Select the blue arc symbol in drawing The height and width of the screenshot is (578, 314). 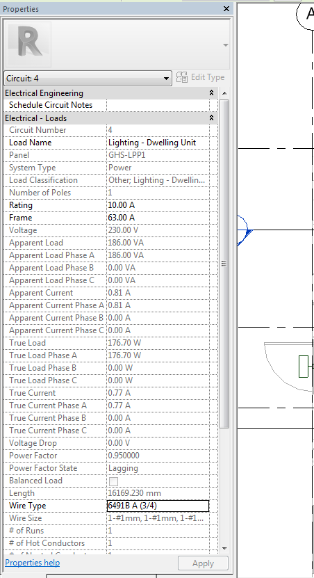(243, 230)
